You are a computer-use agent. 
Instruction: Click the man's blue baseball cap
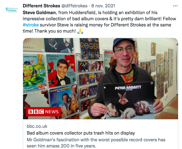[x=124, y=43]
